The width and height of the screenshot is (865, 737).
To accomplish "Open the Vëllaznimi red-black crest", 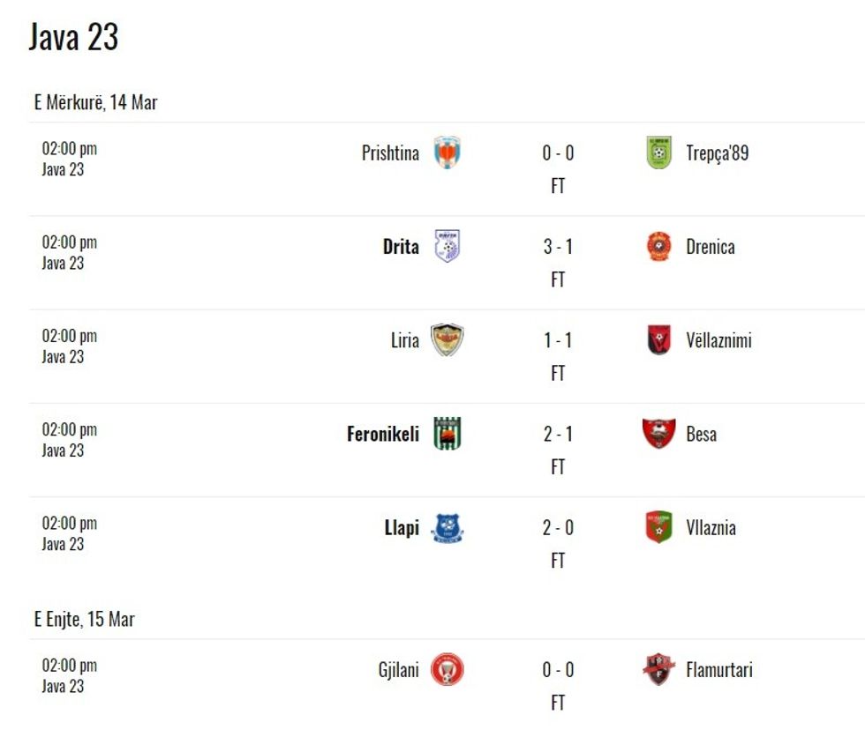I will tap(658, 340).
